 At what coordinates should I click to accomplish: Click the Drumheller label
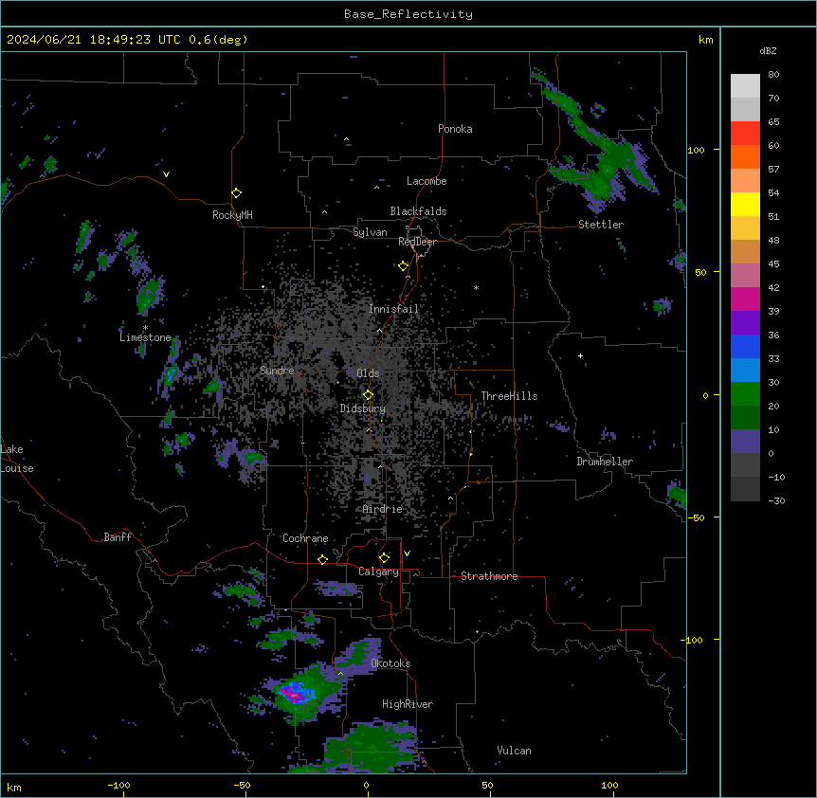[605, 462]
